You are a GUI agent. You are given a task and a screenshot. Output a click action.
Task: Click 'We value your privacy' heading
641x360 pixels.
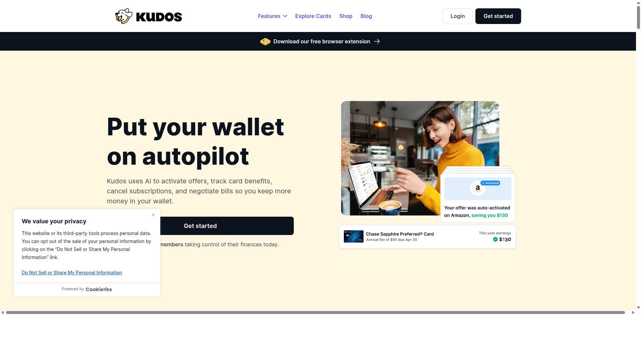click(x=54, y=221)
